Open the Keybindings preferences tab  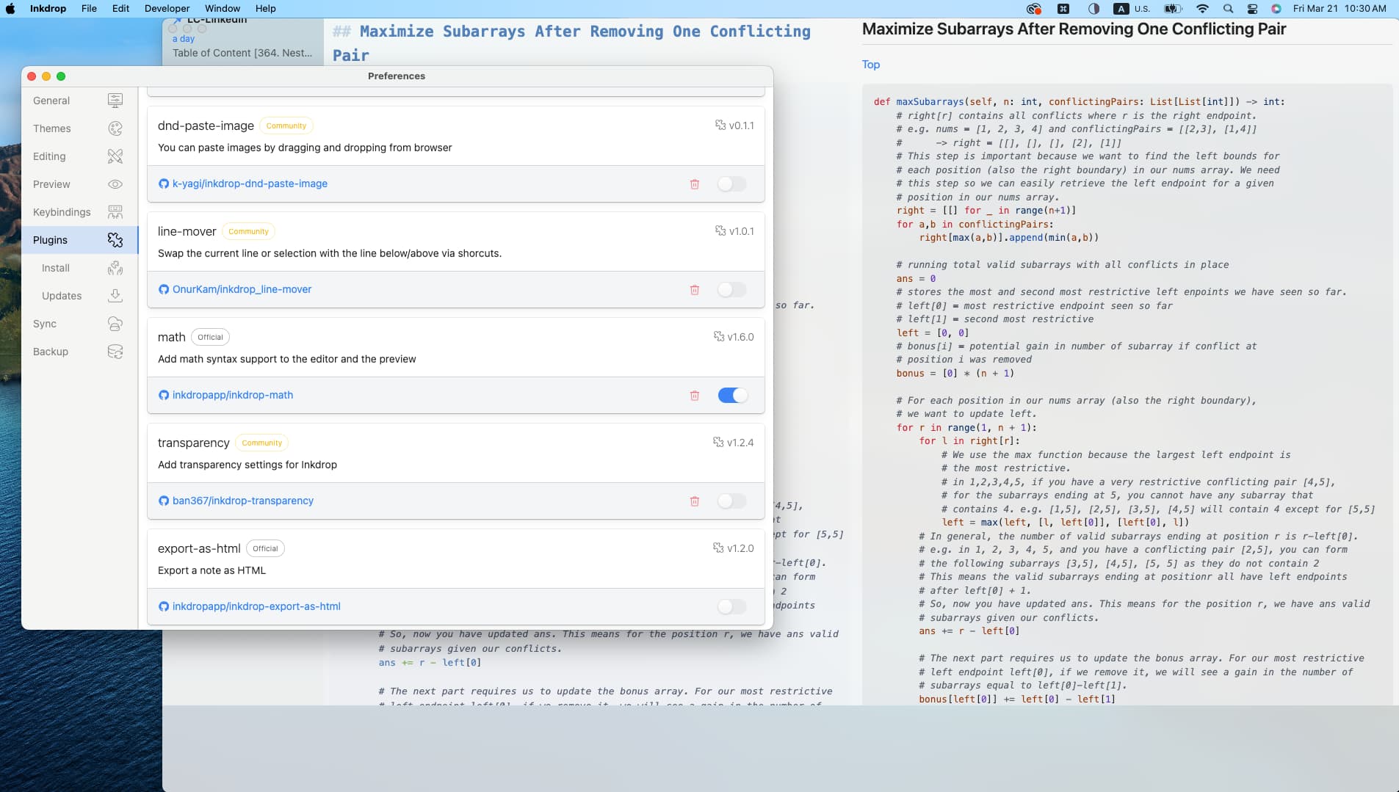79,212
